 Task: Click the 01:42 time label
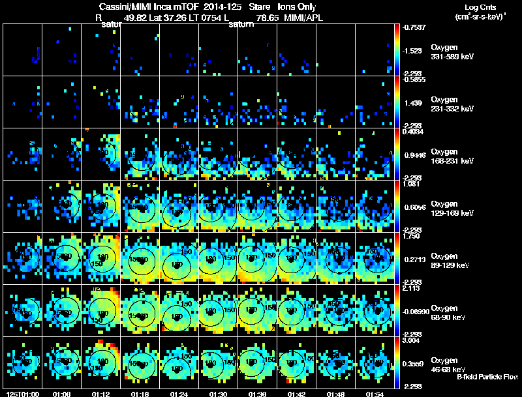[x=296, y=394]
